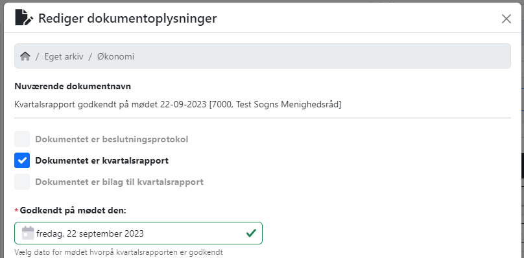Click the dialog title Rediger dokumentoplysninger
The width and height of the screenshot is (524, 258).
pyautogui.click(x=127, y=18)
